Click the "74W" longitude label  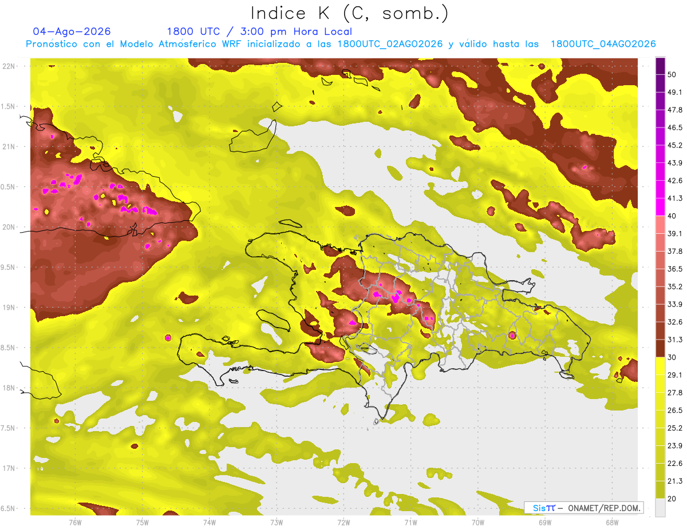(x=210, y=523)
